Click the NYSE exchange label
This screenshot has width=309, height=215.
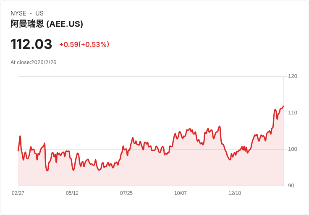pyautogui.click(x=18, y=13)
